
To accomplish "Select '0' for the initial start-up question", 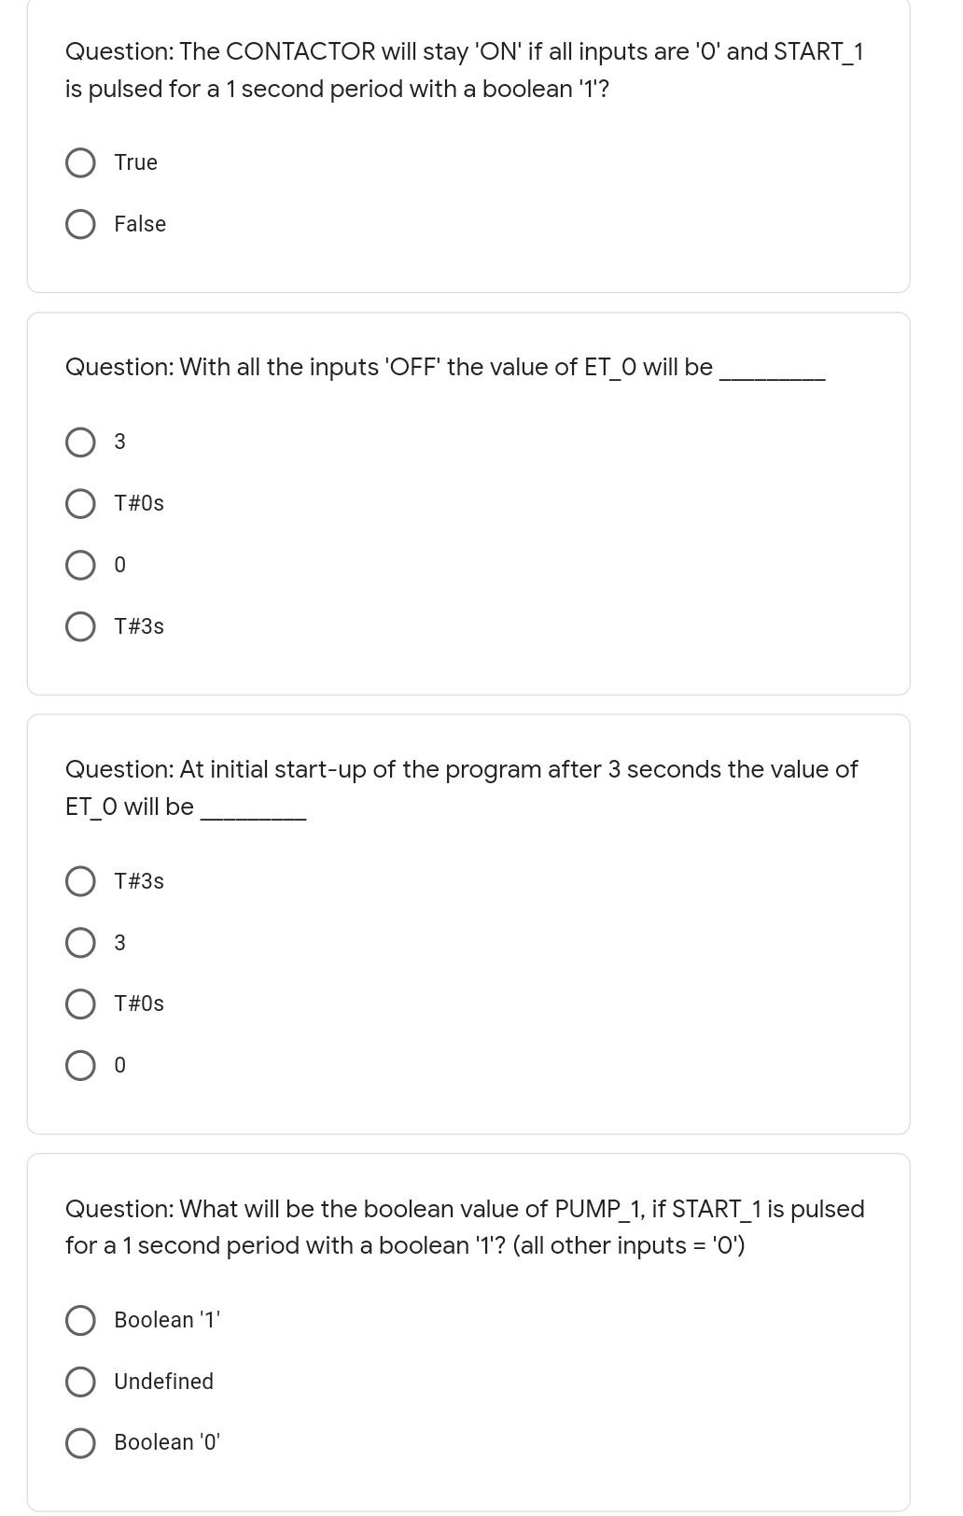I will pyautogui.click(x=80, y=1064).
